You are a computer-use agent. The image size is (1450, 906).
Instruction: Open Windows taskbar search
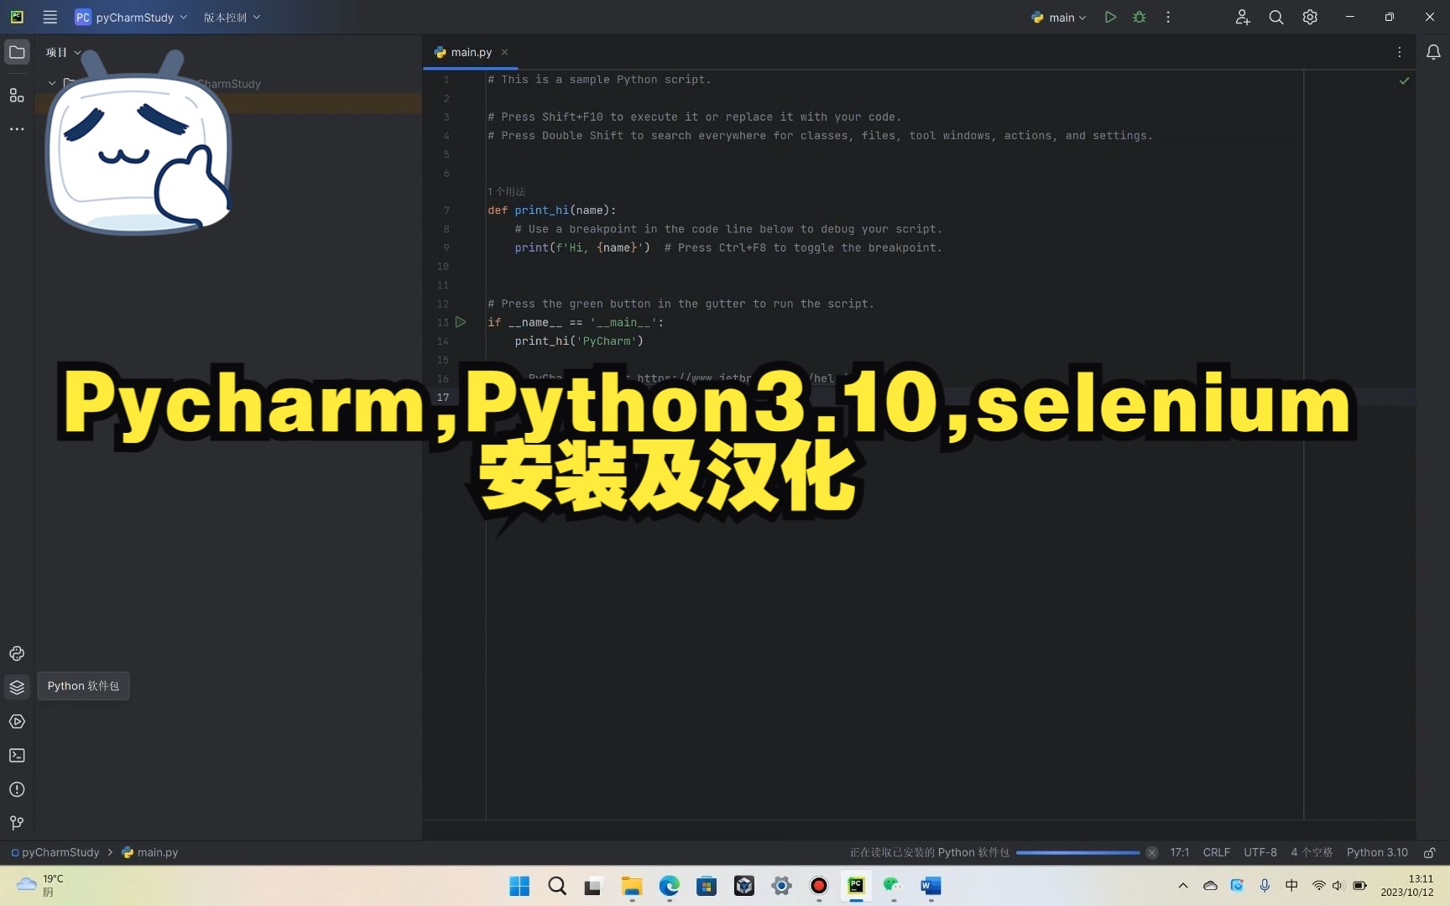point(557,886)
